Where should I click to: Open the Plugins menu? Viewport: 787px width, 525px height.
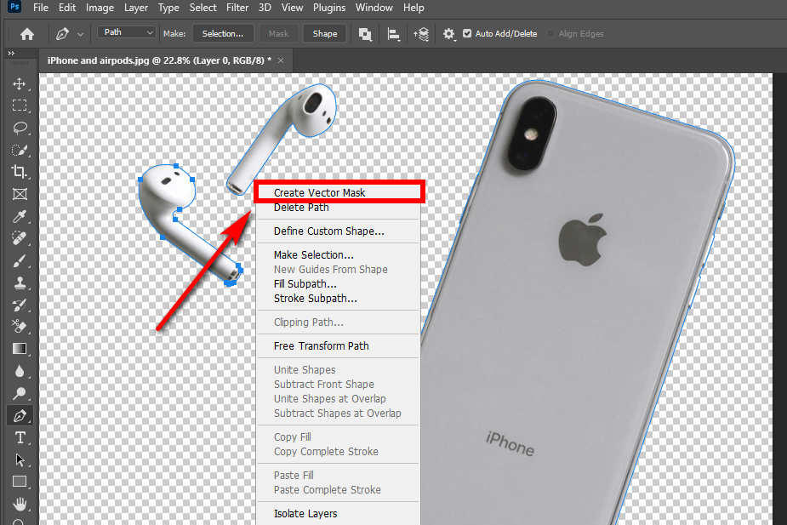coord(329,8)
